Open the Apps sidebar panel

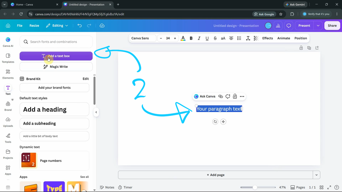pos(8,170)
